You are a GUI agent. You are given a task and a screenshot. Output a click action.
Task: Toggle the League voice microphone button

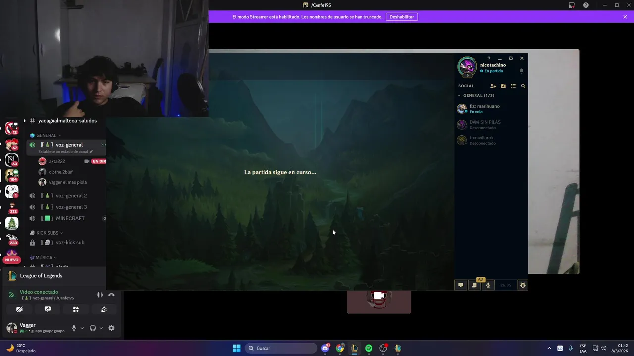pyautogui.click(x=488, y=285)
